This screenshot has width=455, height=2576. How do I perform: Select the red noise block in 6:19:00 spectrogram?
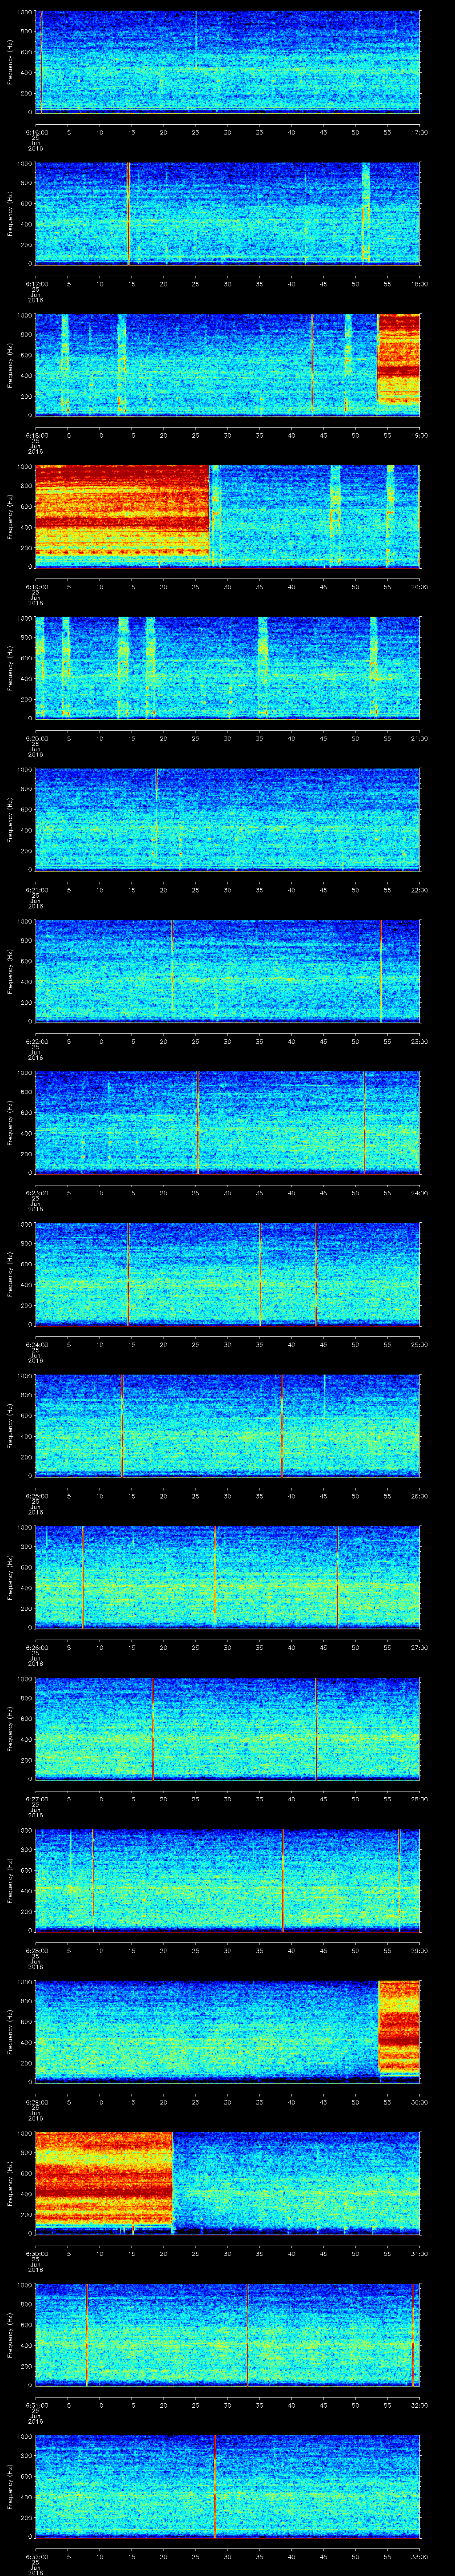[122, 512]
